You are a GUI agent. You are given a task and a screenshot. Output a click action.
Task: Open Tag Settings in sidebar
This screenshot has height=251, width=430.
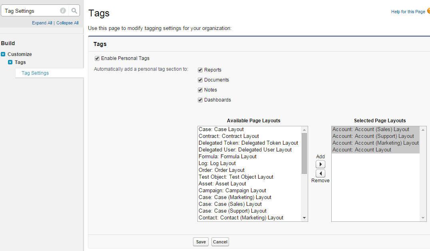(x=35, y=73)
